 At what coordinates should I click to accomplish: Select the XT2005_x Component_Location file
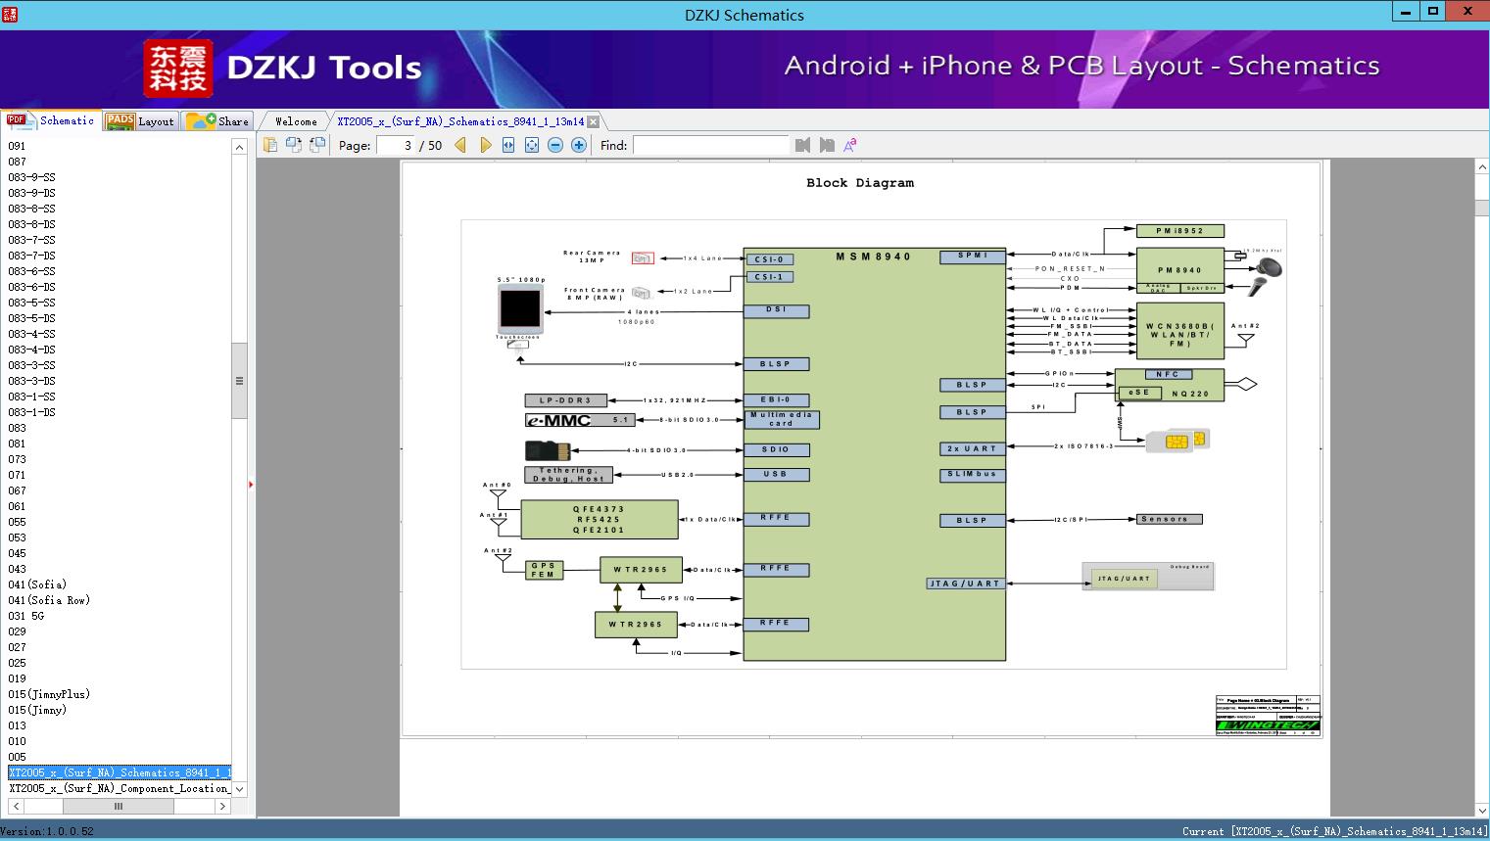click(120, 788)
